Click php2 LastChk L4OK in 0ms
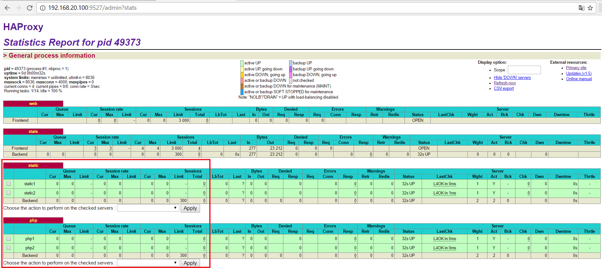 click(445, 248)
